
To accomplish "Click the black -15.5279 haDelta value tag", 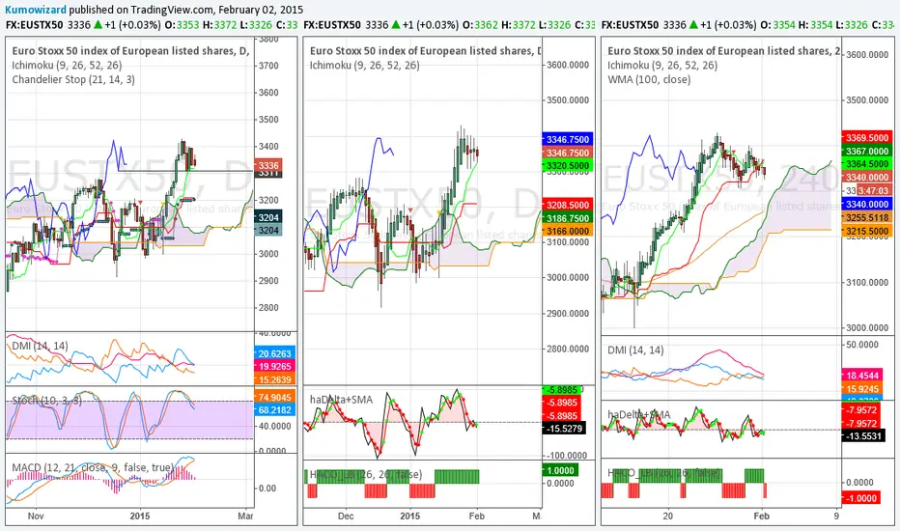I will coord(564,429).
